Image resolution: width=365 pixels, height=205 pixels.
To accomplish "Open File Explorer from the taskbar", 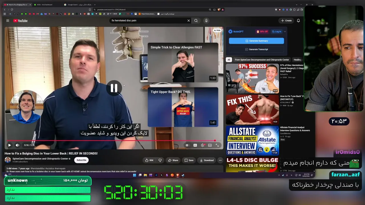I will click(145, 175).
